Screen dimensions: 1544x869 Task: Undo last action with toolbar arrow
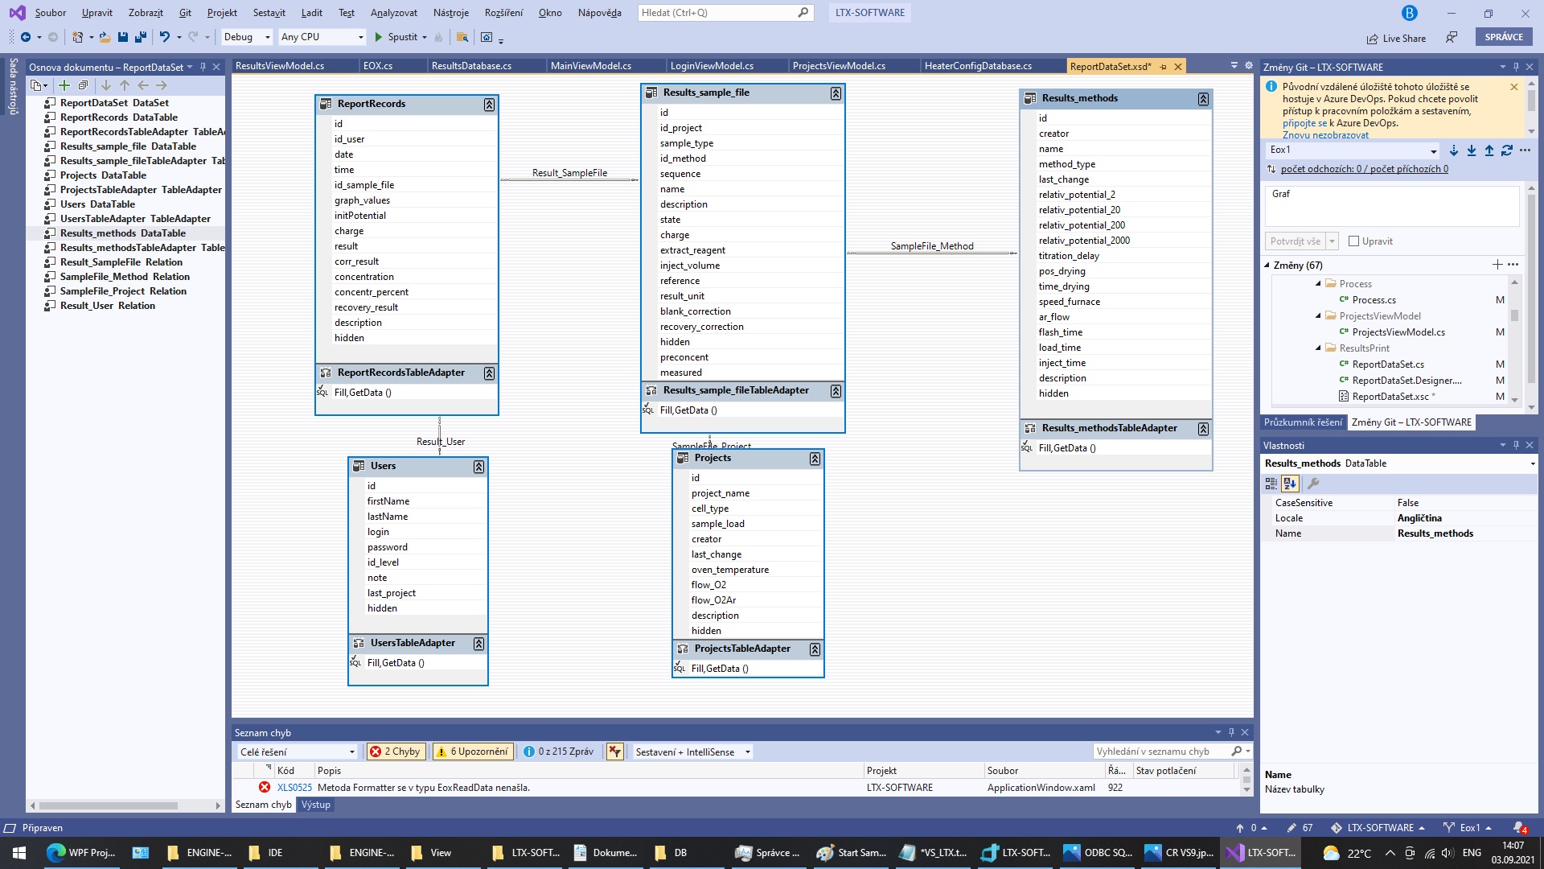click(164, 37)
